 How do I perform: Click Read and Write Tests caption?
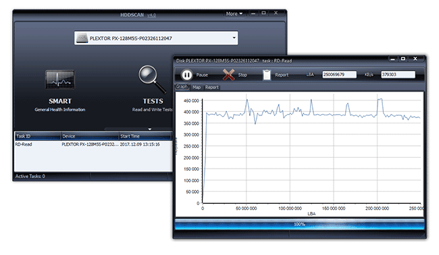(153, 109)
